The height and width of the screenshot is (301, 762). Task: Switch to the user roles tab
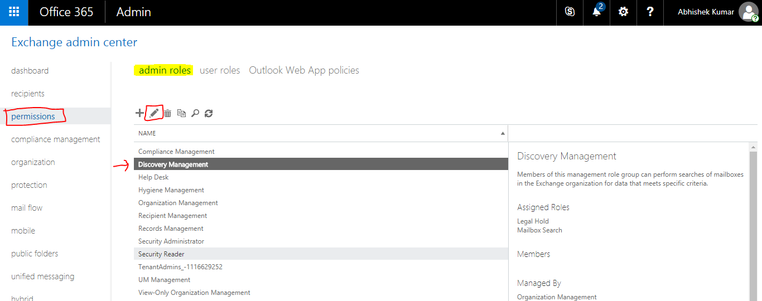point(220,70)
